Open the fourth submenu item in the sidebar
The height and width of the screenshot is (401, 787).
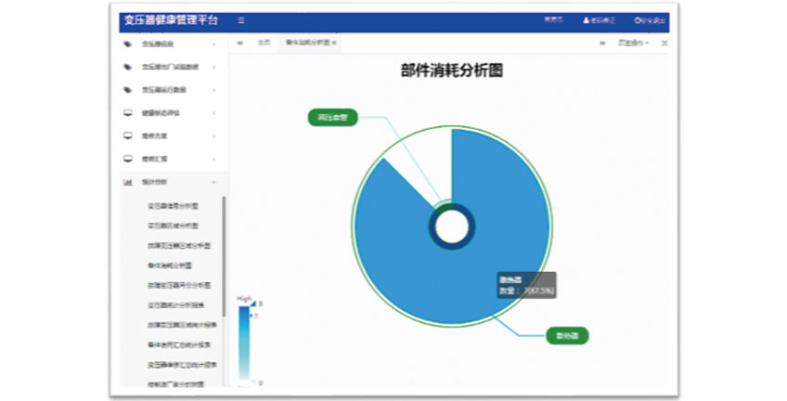click(x=169, y=265)
